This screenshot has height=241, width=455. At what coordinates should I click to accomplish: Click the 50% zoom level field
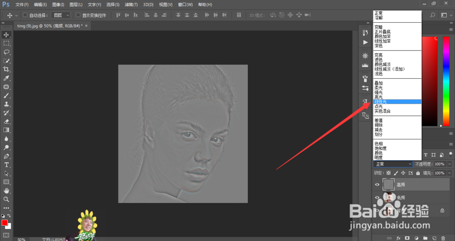[21, 239]
